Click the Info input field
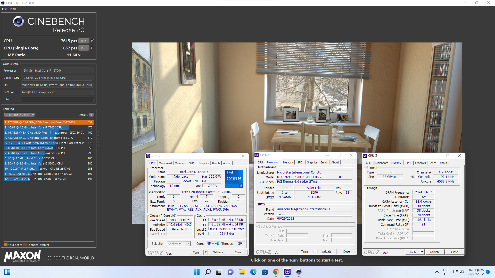Viewport: 495px width, 278px height. [x=57, y=99]
